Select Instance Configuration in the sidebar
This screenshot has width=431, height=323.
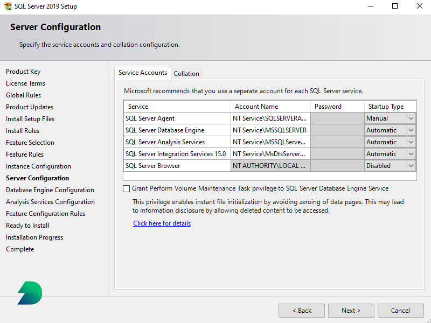point(38,166)
